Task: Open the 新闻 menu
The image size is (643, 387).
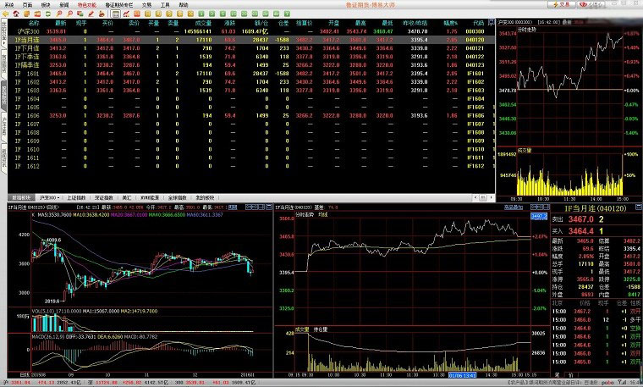Action: (x=64, y=5)
